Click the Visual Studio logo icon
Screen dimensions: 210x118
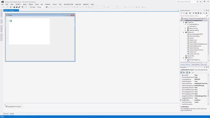click(x=2, y=2)
